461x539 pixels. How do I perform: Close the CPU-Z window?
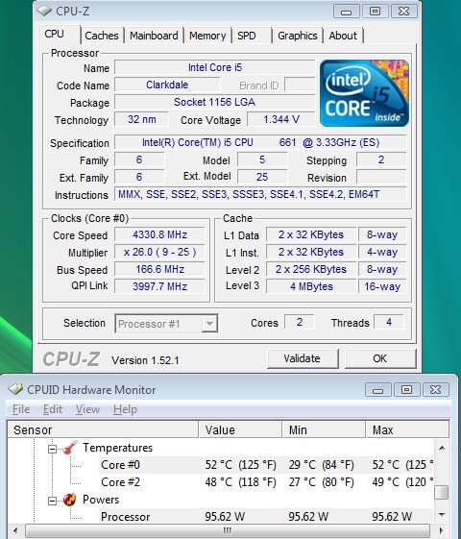404,12
